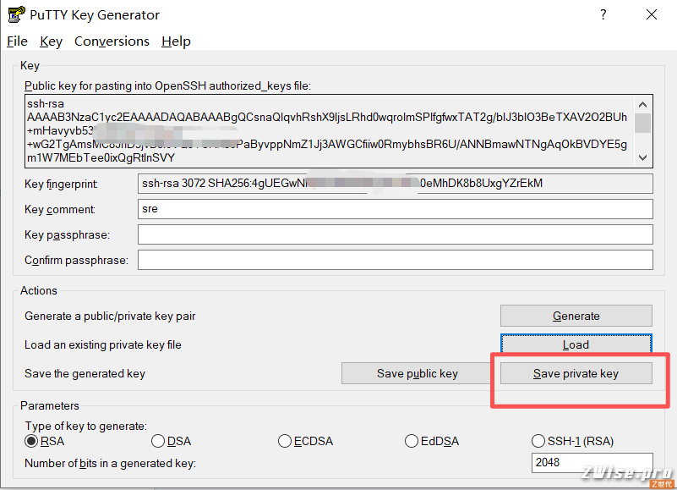Click the Key passphrase field

coord(395,234)
